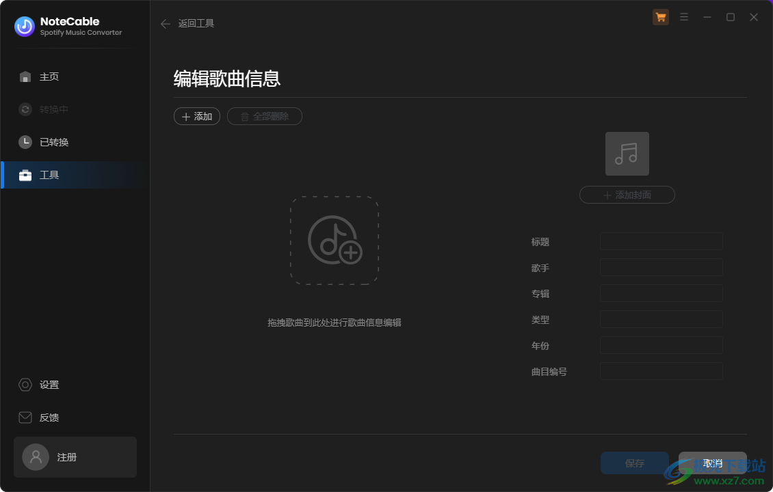Click the toolbox icon beside 工具
The width and height of the screenshot is (773, 492).
pos(25,176)
